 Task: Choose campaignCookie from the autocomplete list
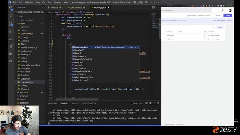click(105, 59)
